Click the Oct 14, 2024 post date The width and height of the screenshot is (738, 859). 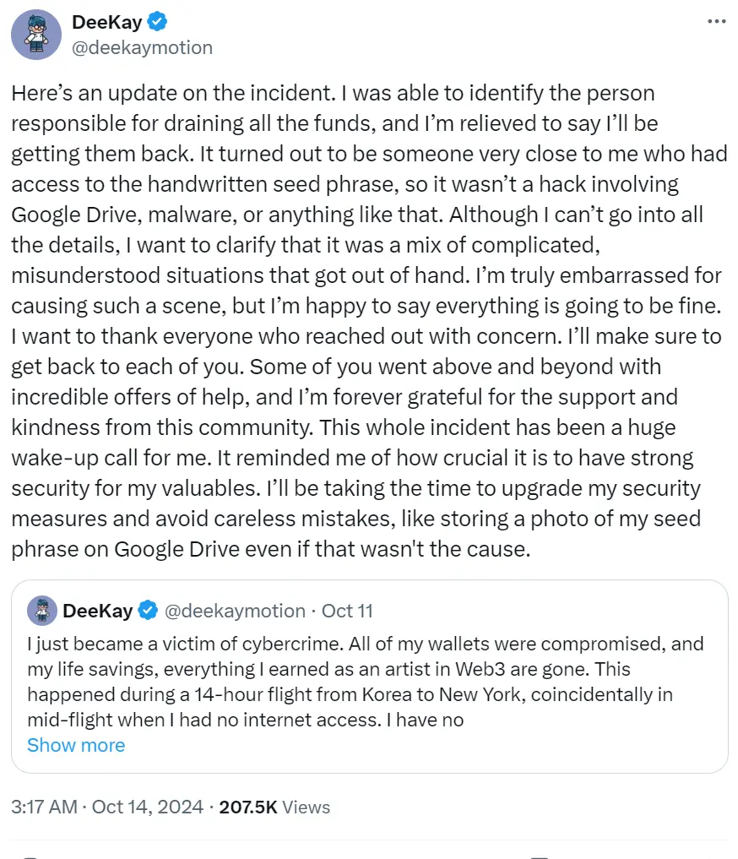[148, 807]
